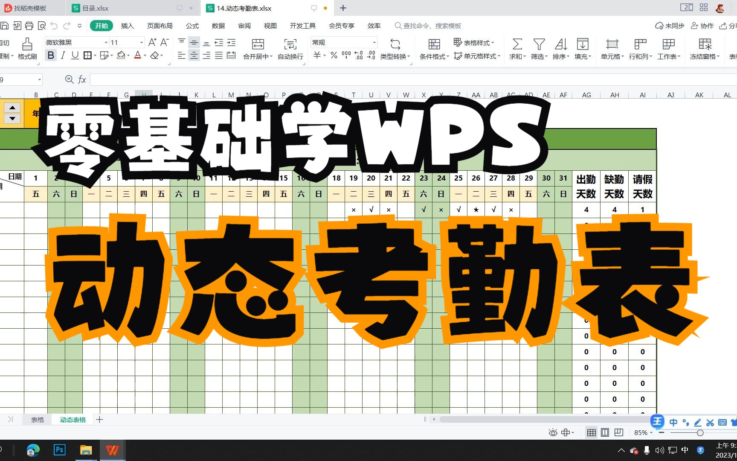Apply percent style format
737x461 pixels.
pyautogui.click(x=334, y=55)
